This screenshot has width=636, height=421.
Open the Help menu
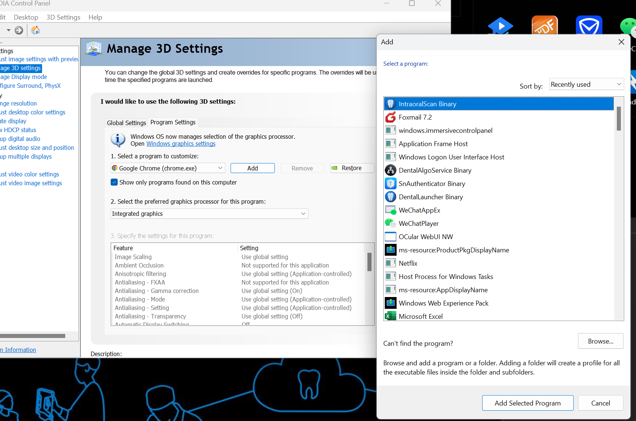click(x=95, y=17)
